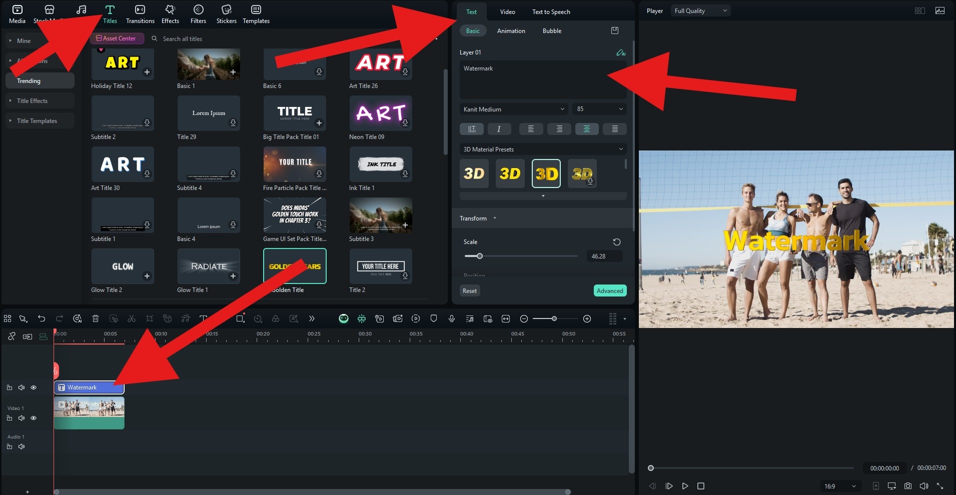Click the Scale slider handle
The image size is (956, 495).
(x=479, y=256)
